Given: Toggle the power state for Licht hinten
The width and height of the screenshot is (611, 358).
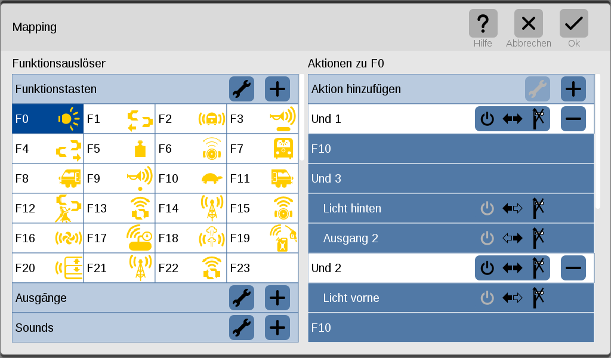Looking at the screenshot, I should click(x=487, y=208).
